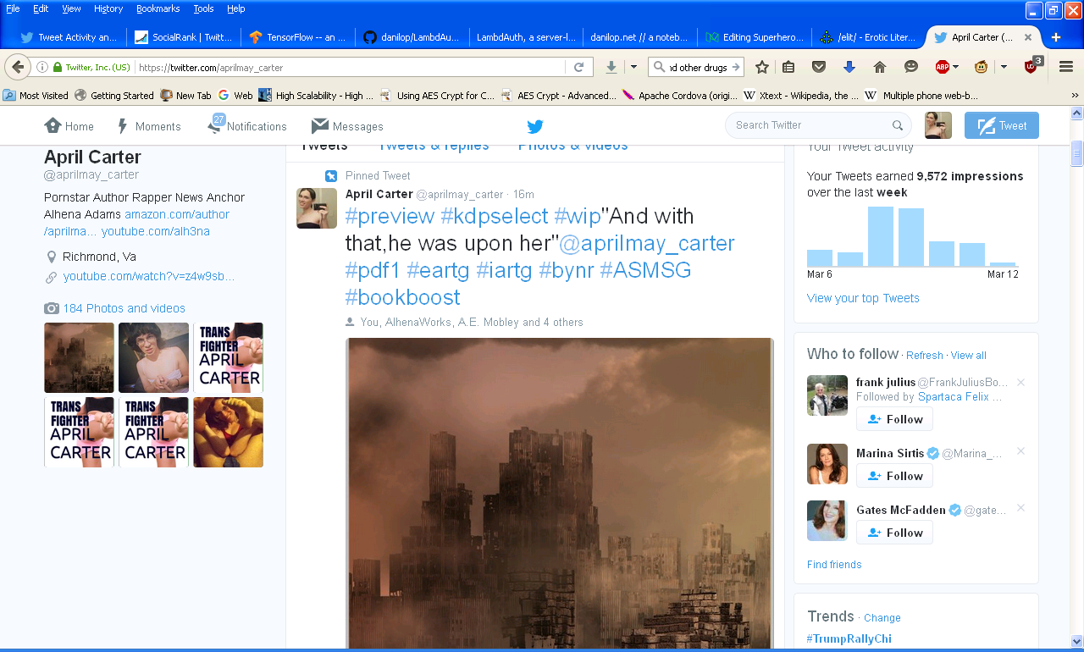Expand the Adblock Plus dropdown arrow
The height and width of the screenshot is (652, 1084).
956,67
